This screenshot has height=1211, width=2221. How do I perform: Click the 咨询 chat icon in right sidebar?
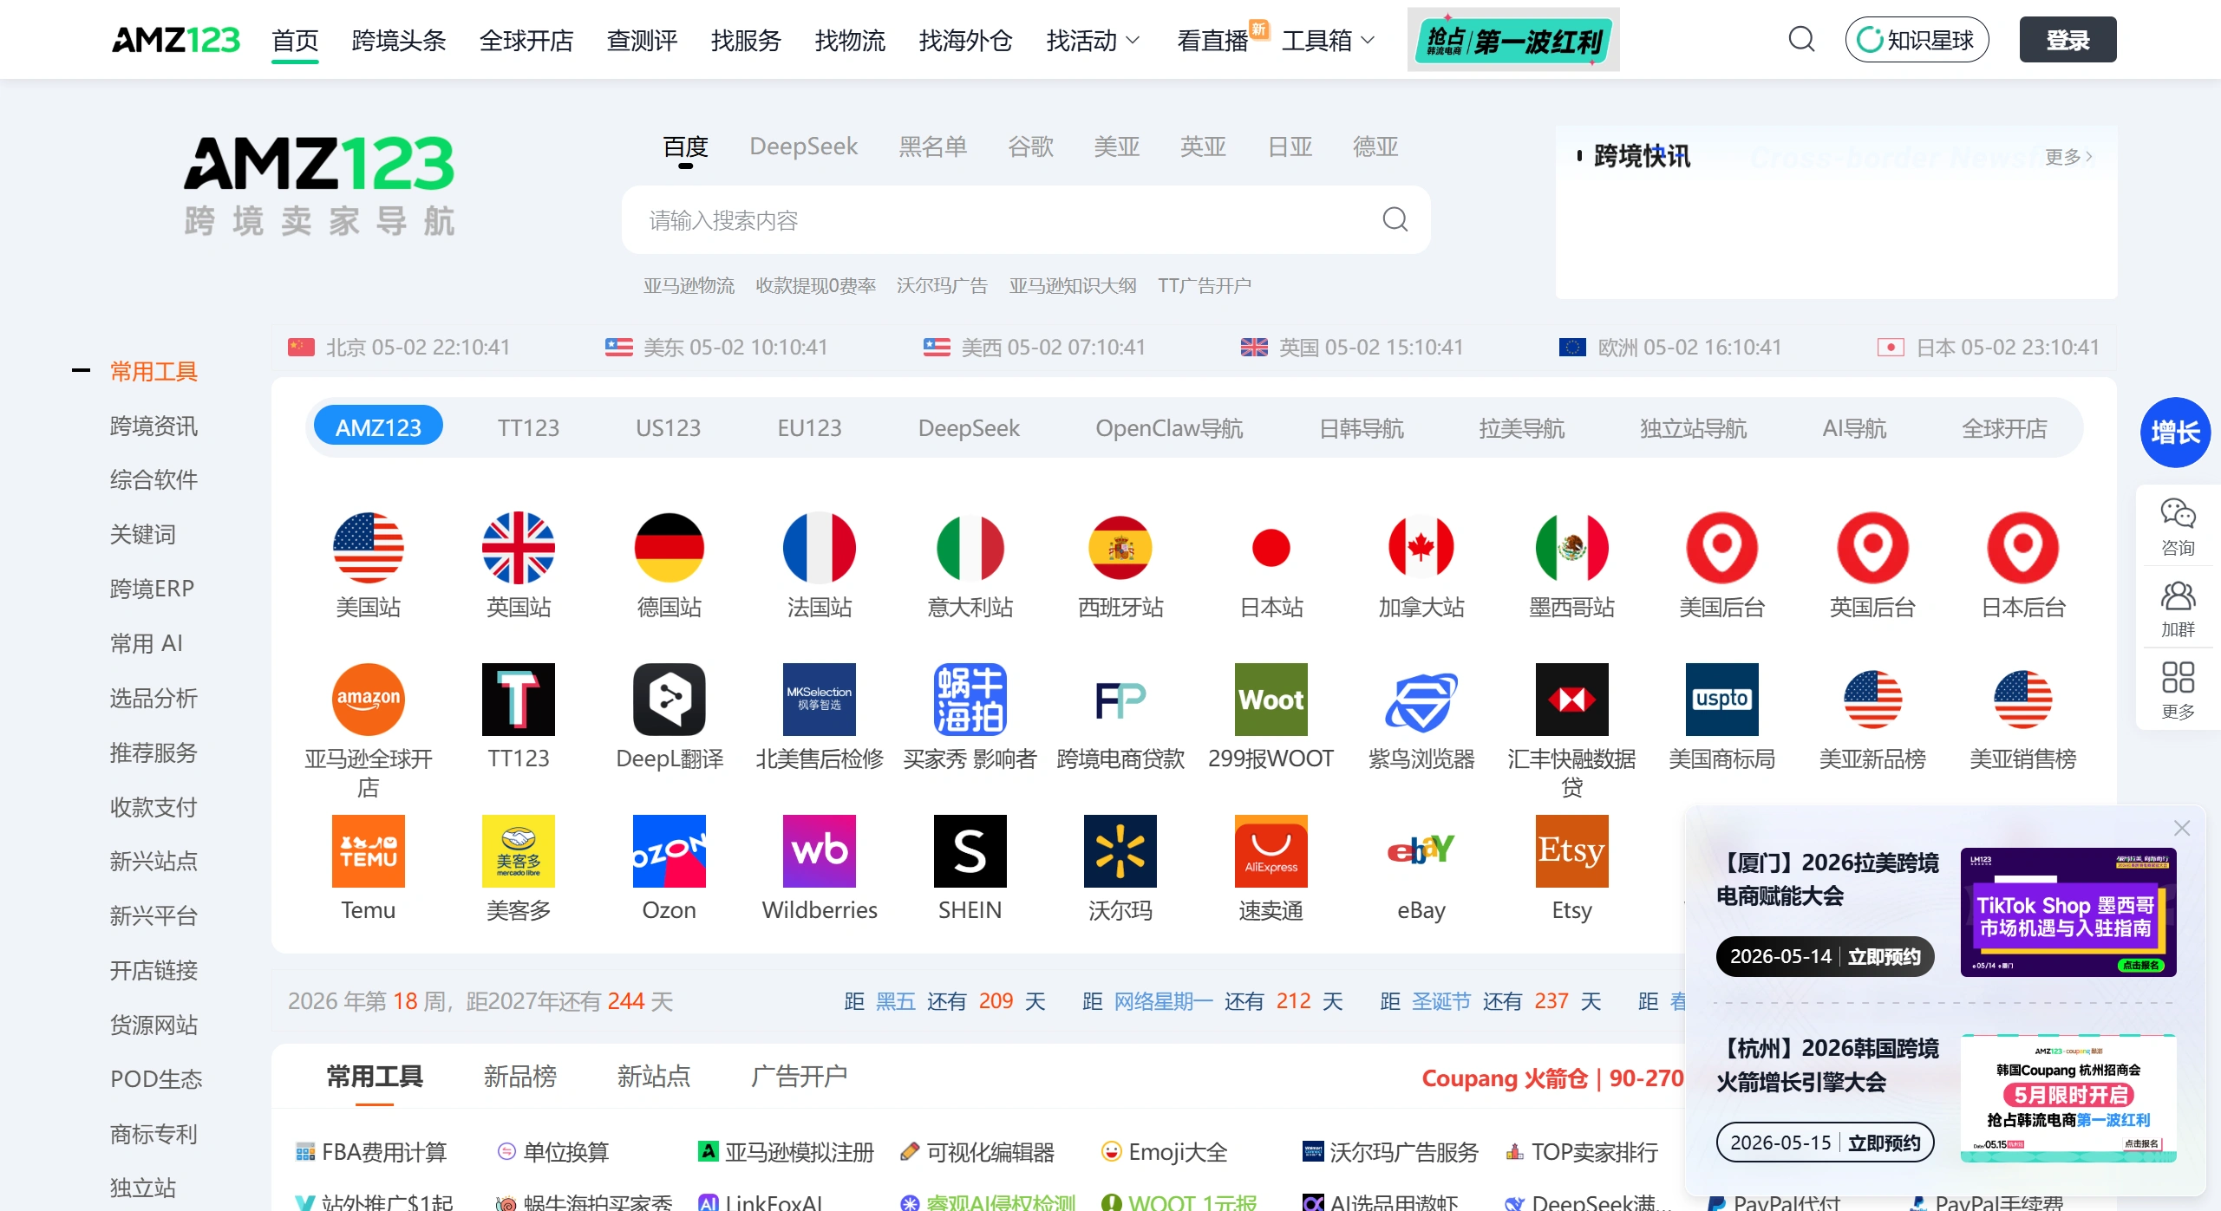coord(2178,514)
